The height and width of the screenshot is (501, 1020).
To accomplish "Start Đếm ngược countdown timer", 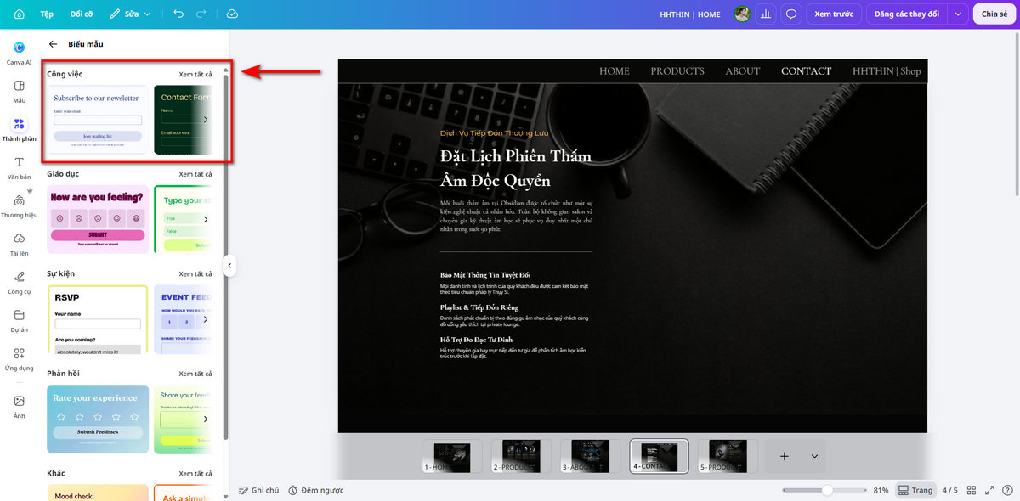I will tap(315, 490).
